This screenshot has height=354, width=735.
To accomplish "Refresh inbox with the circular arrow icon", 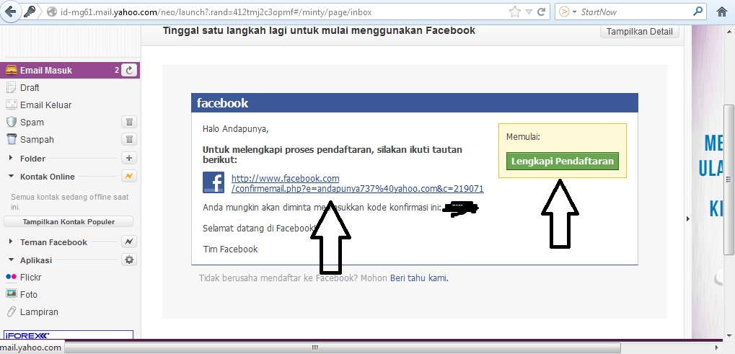I will (x=129, y=70).
